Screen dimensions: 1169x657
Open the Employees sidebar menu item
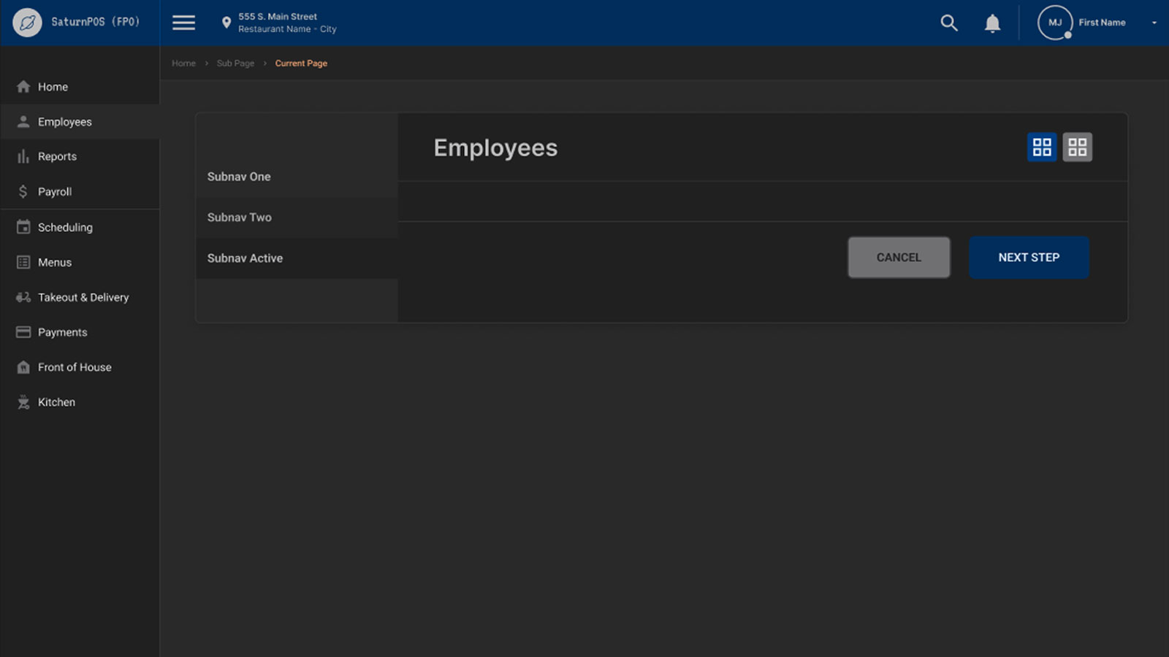point(80,122)
